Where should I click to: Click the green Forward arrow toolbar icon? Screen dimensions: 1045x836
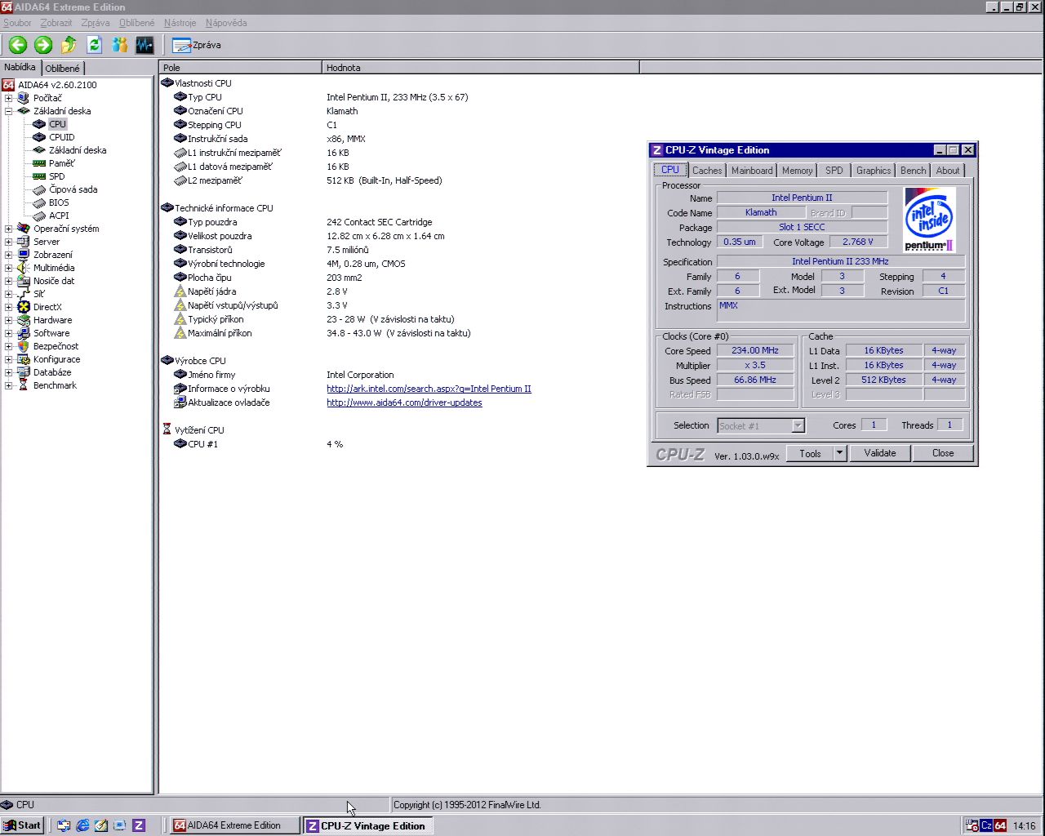(x=43, y=45)
